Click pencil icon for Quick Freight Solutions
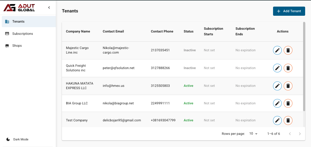The image size is (311, 147). click(277, 68)
